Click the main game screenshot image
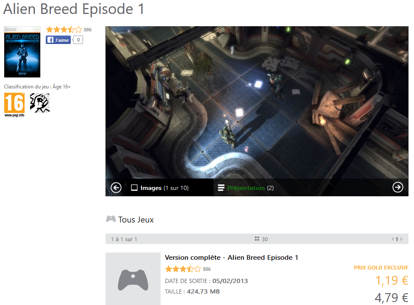This screenshot has height=305, width=414. [x=257, y=102]
